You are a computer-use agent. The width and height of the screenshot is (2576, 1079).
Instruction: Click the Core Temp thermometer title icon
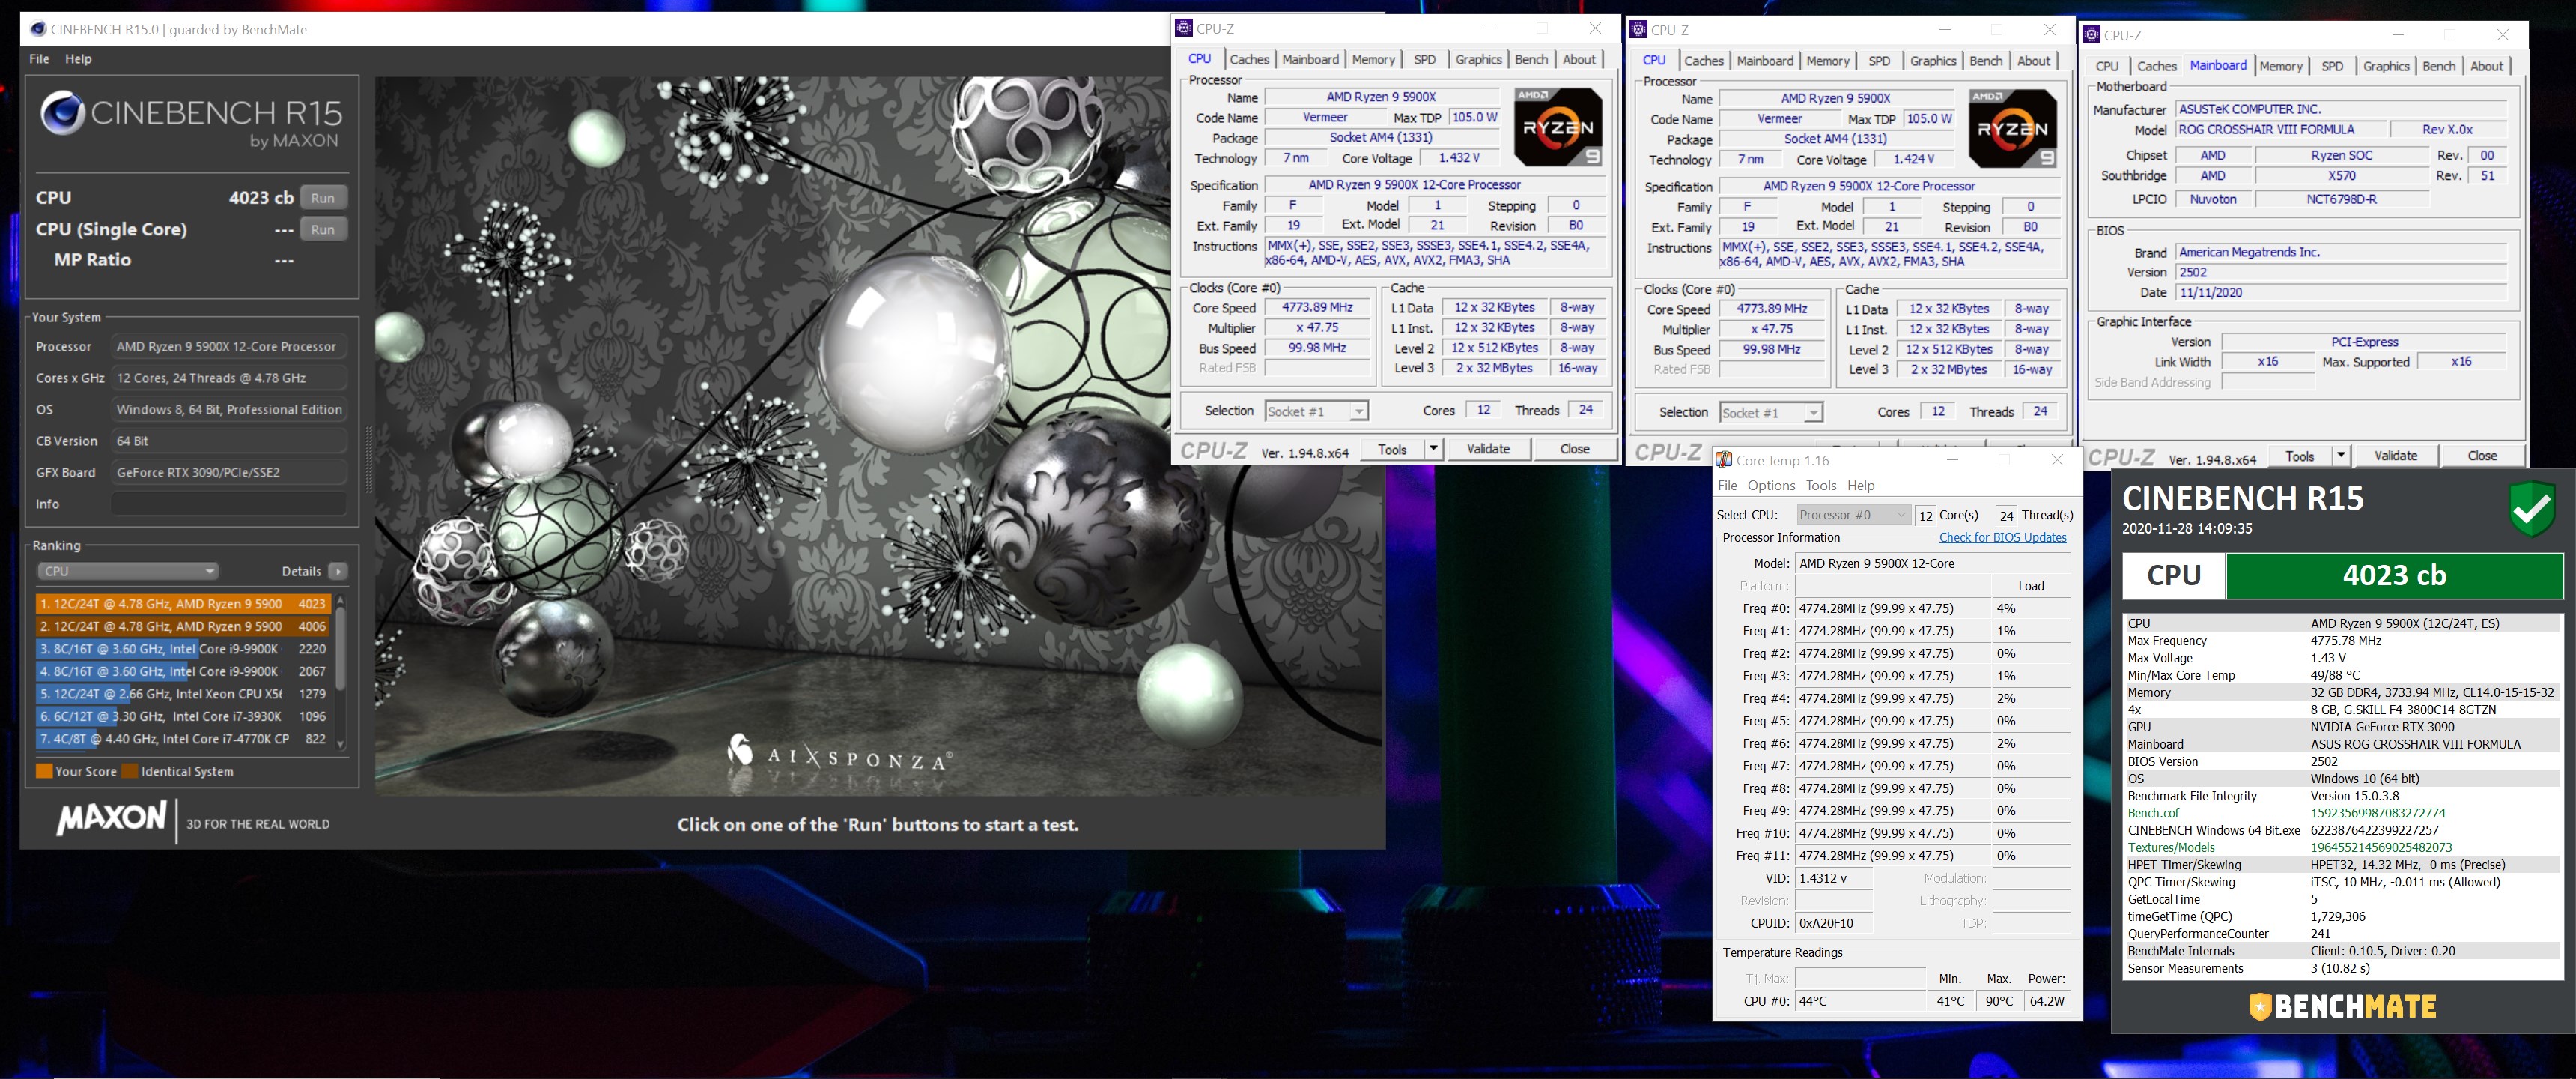[x=1724, y=460]
